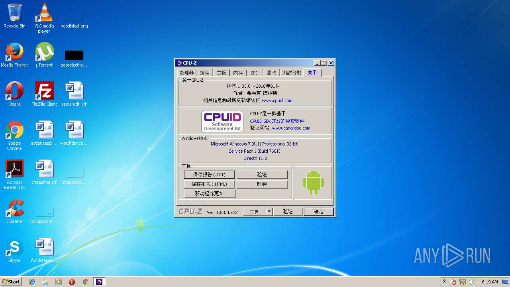
Task: Click the CPU-Z taskbar button
Action: 99,282
